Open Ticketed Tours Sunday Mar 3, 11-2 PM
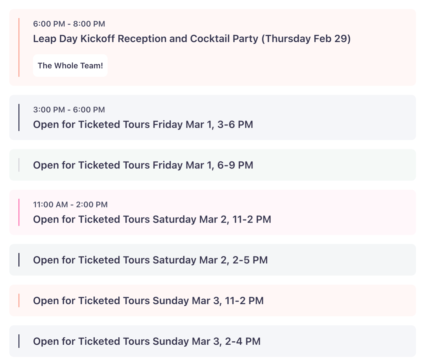 (x=148, y=301)
